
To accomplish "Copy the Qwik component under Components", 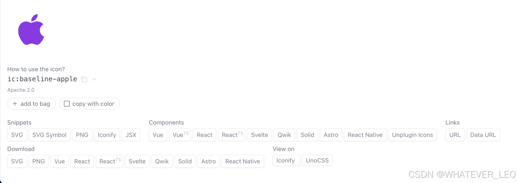I will click(284, 135).
